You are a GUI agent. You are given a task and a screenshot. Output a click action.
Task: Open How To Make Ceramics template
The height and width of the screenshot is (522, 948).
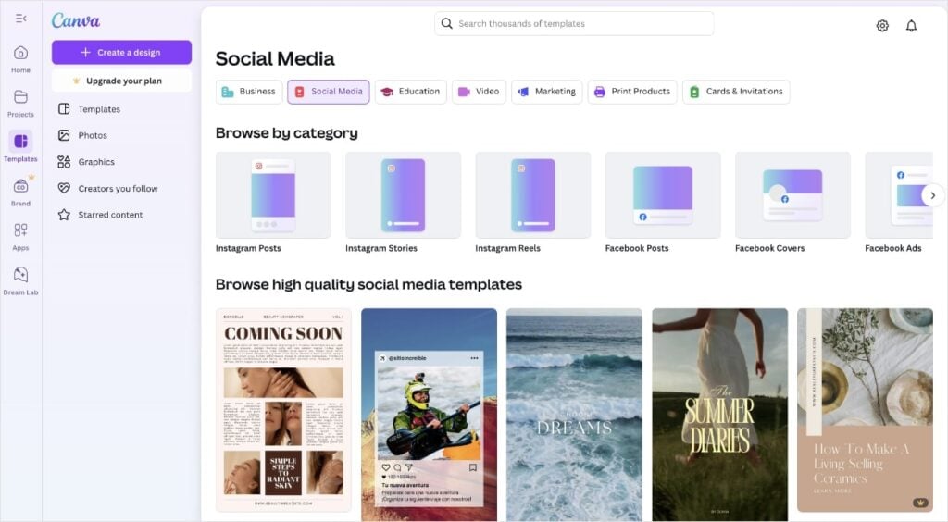[865, 410]
